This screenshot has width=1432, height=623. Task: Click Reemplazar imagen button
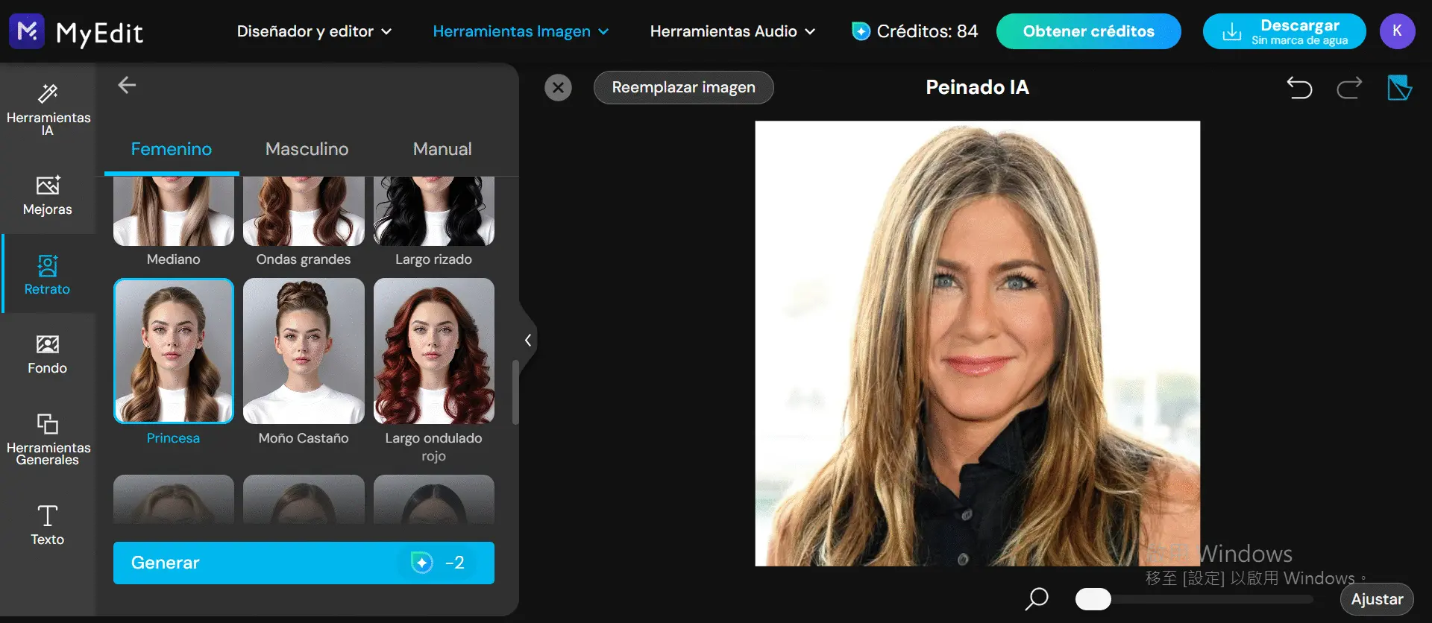coord(683,87)
